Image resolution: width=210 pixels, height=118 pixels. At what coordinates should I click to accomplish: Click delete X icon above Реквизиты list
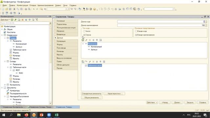[x=90, y=40]
